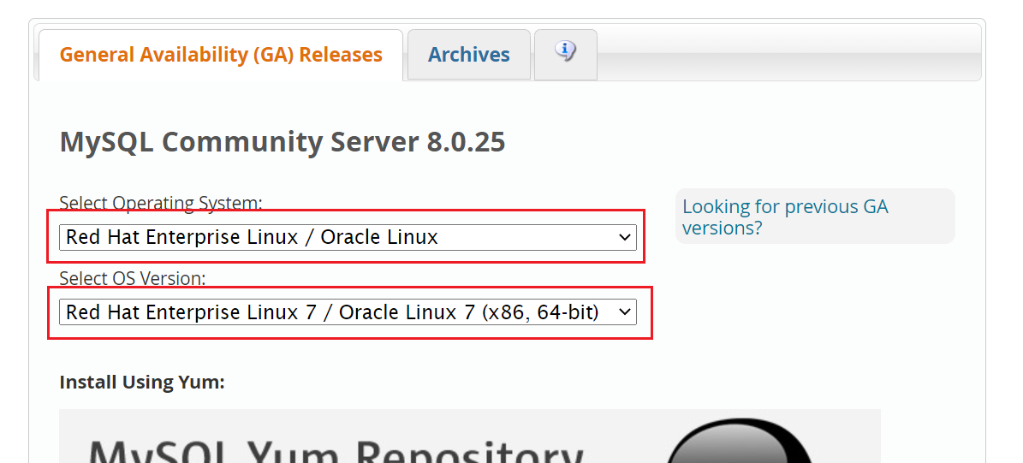Click the Select OS Version label
The width and height of the screenshot is (1023, 463).
(x=133, y=278)
